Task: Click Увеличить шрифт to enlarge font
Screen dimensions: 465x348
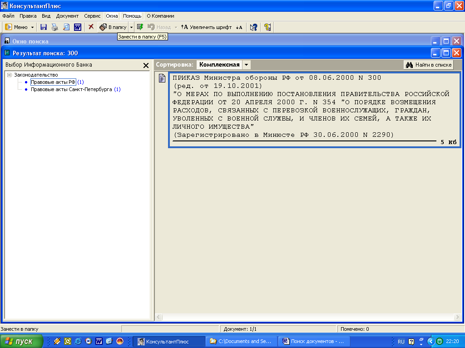Action: click(x=207, y=27)
